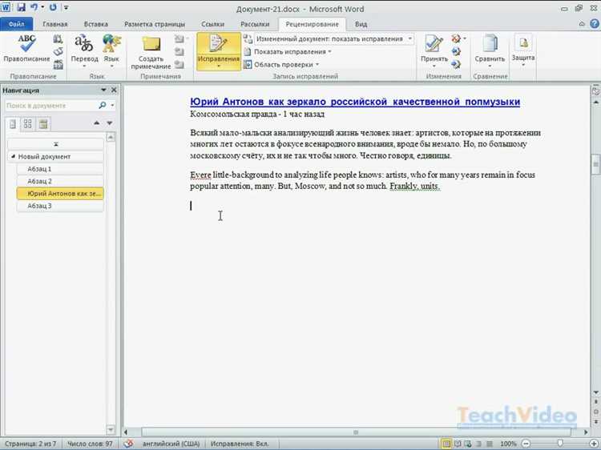Click Создать примечание new comment
The height and width of the screenshot is (450, 601).
(151, 52)
